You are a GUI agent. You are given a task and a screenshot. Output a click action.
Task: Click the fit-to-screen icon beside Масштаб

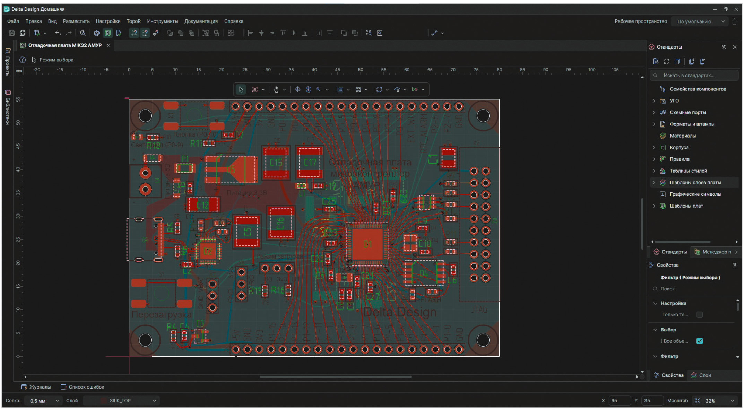coord(697,401)
